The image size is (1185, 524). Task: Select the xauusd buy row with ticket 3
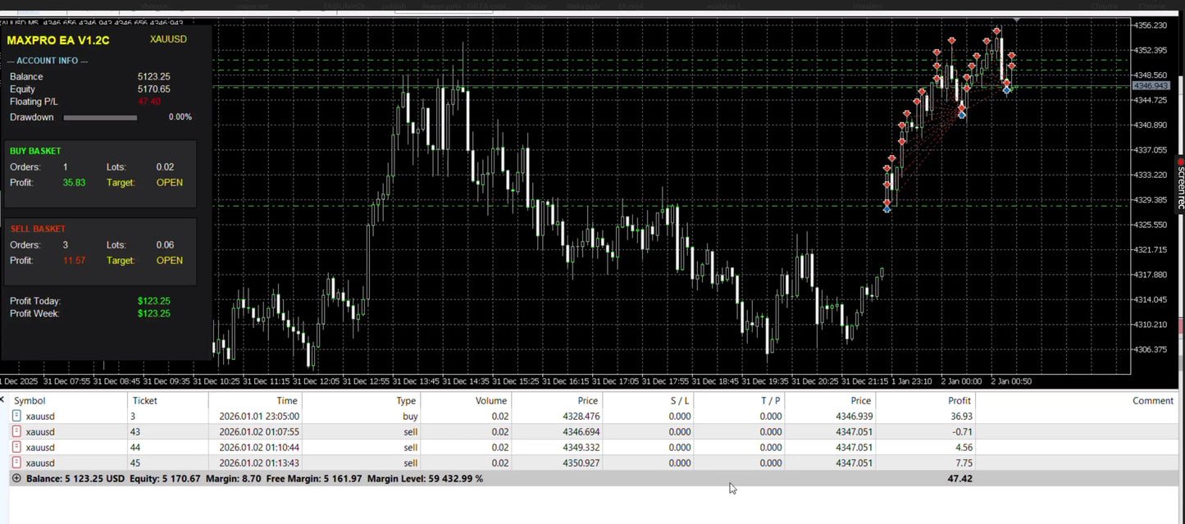point(592,416)
